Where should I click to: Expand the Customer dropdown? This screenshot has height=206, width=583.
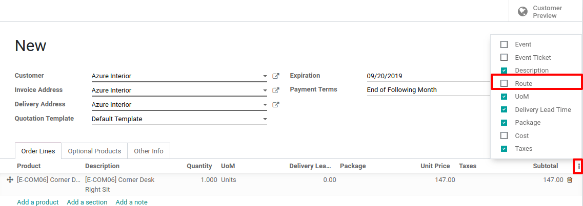(265, 76)
